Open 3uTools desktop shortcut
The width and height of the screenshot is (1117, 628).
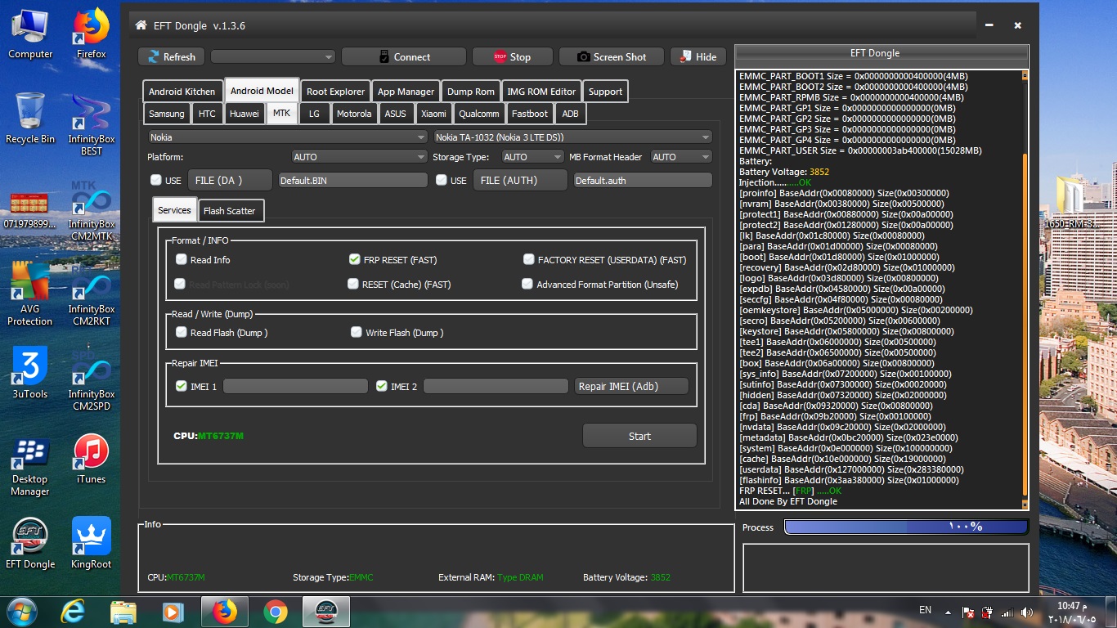pos(30,373)
